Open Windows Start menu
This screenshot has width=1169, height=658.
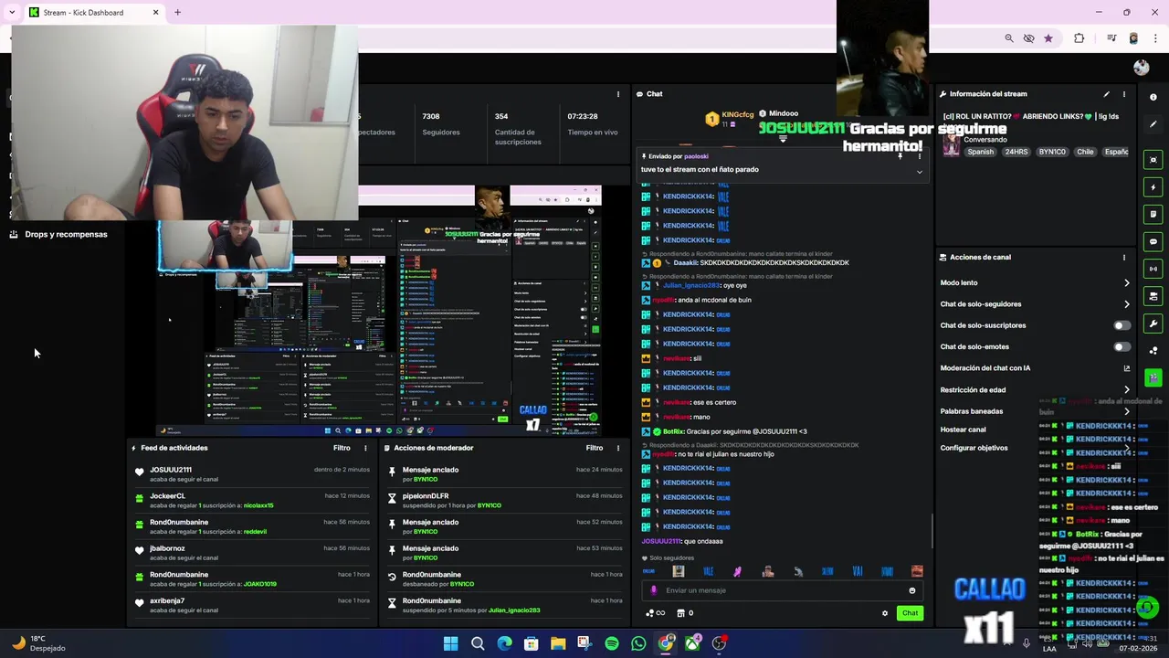coord(450,643)
